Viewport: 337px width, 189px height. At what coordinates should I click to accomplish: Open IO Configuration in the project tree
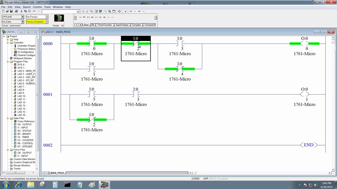[x=25, y=52]
